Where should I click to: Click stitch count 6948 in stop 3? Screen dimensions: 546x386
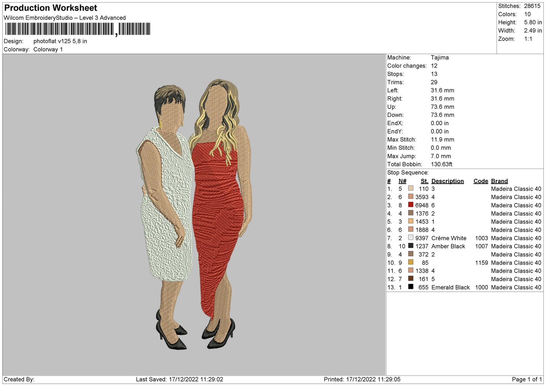(422, 205)
